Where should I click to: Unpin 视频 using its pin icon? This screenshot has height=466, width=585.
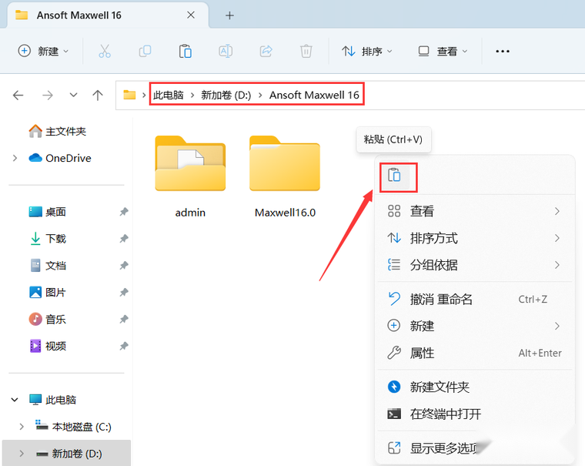click(x=124, y=346)
